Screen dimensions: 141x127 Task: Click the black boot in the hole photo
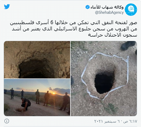point(128,45)
